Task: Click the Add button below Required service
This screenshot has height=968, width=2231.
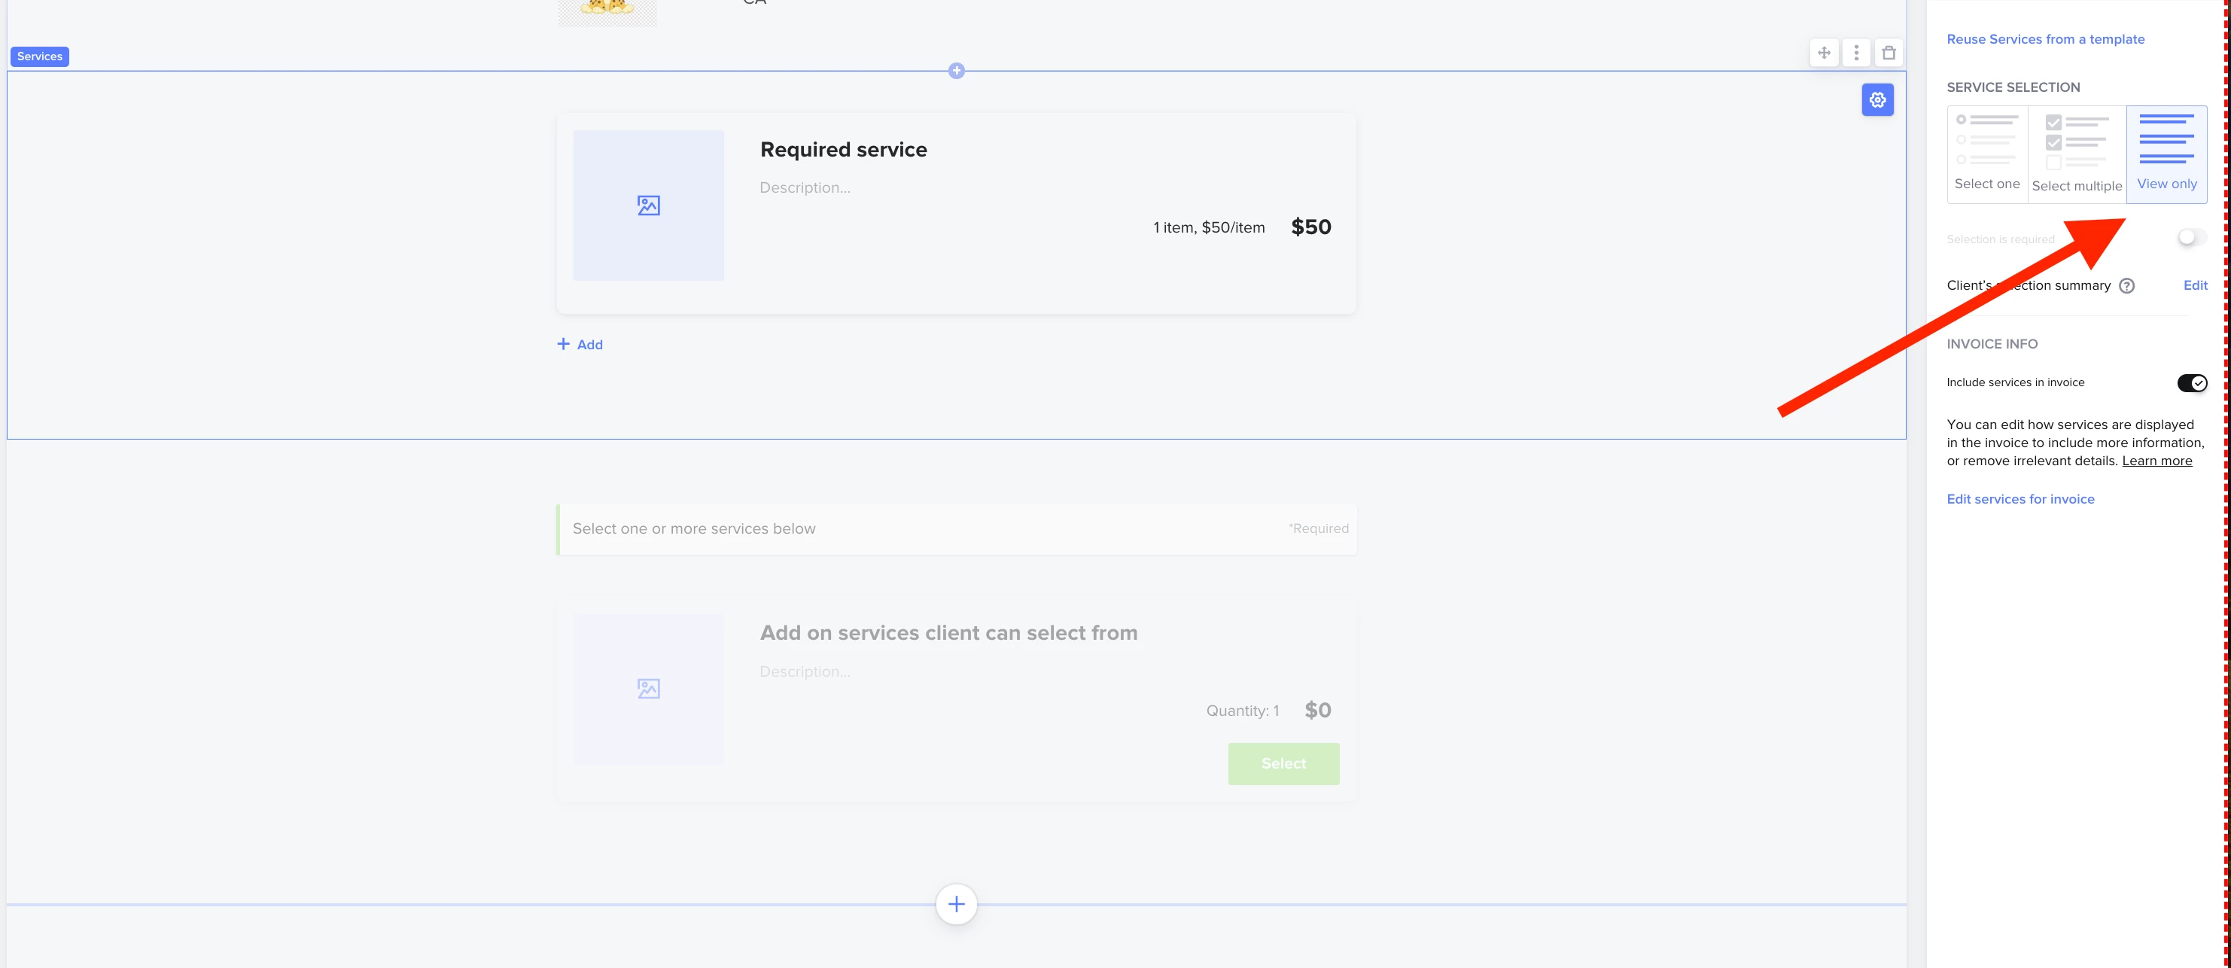Action: (x=580, y=345)
